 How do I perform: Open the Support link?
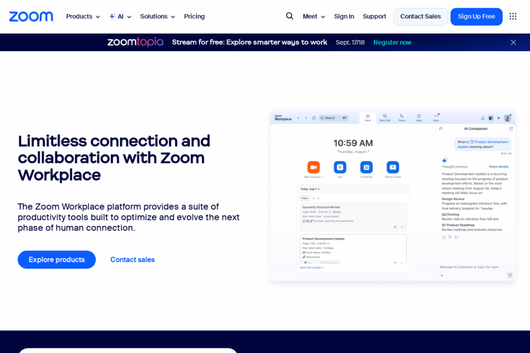tap(374, 17)
